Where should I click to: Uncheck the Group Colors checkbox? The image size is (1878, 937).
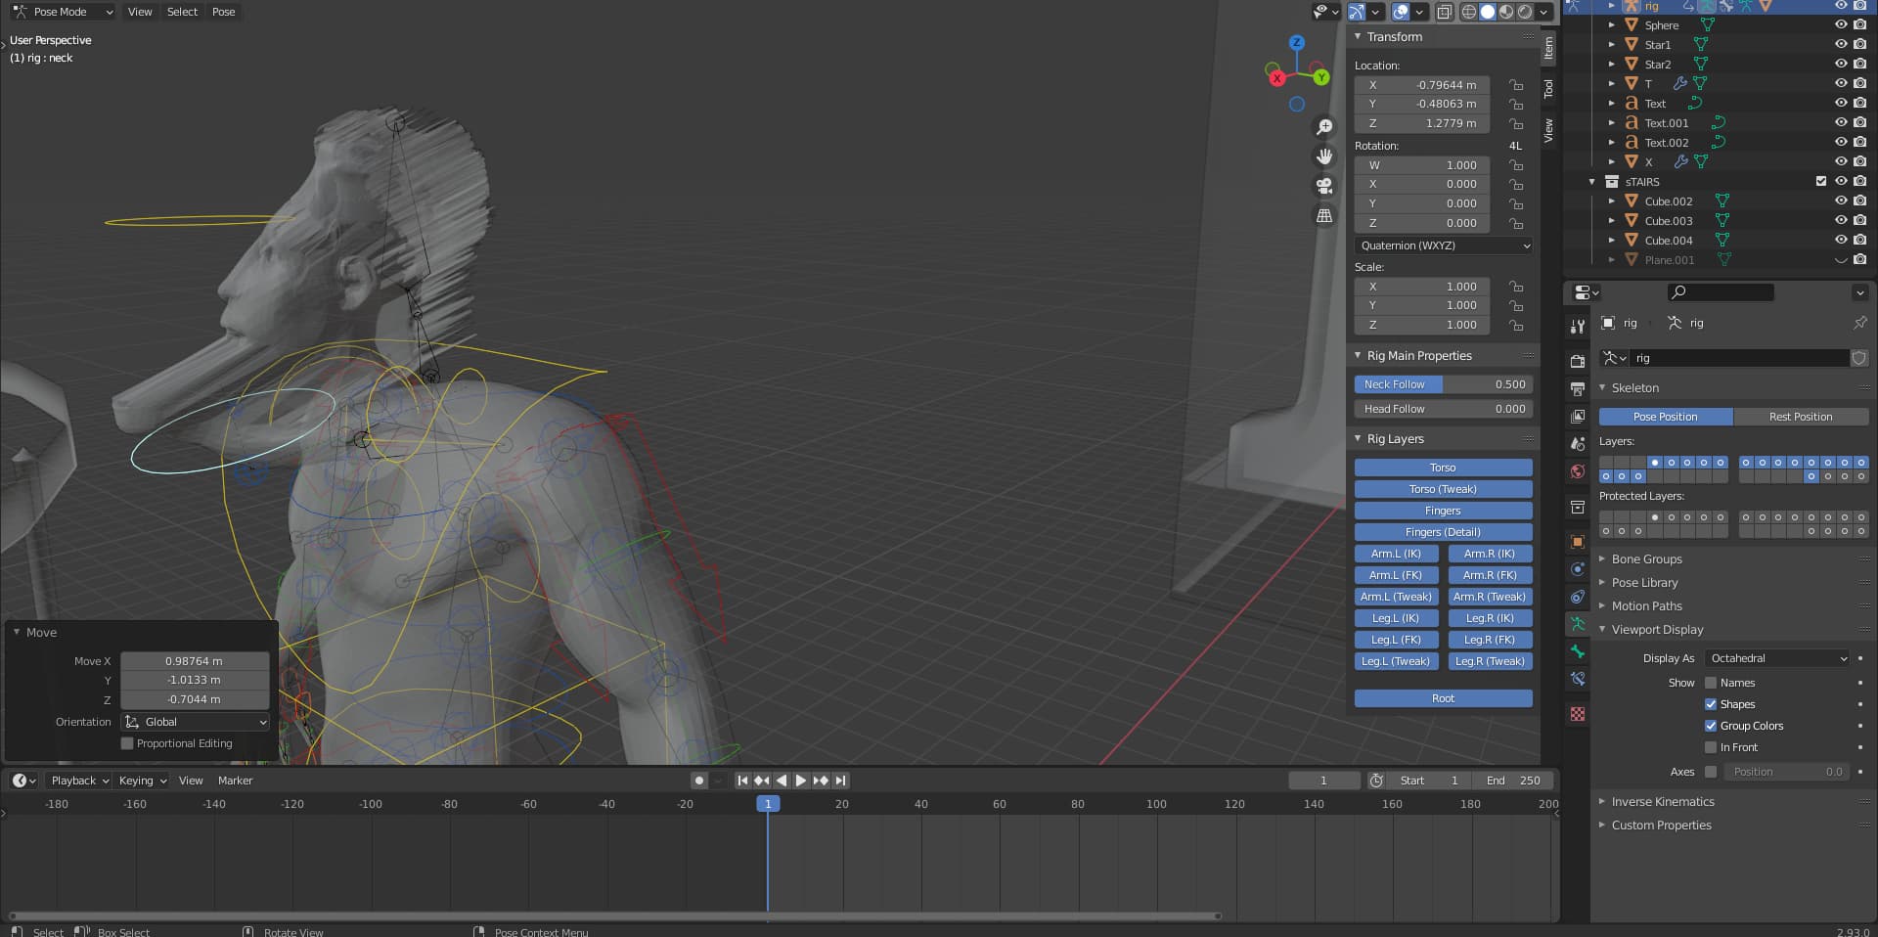[x=1711, y=726]
